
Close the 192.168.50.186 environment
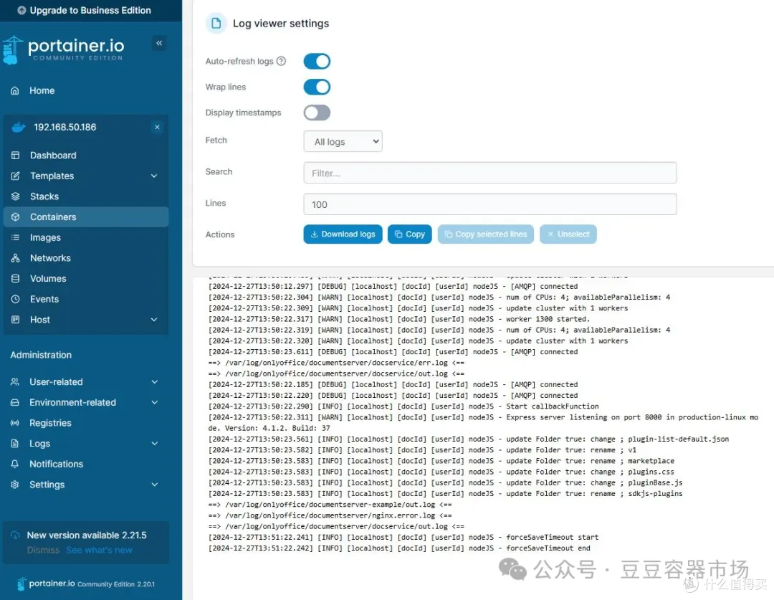pos(157,128)
